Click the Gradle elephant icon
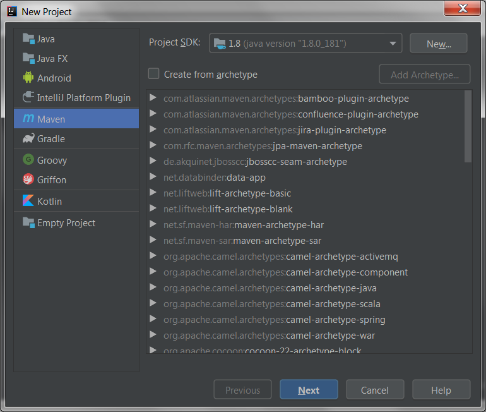The height and width of the screenshot is (412, 486). click(x=28, y=138)
